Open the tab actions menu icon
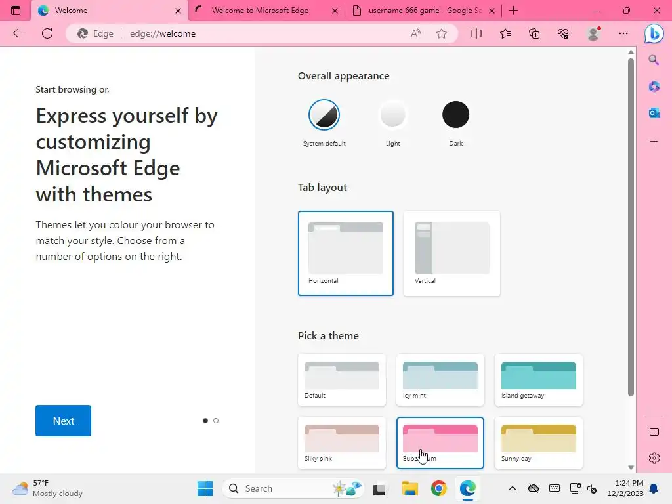 [16, 10]
